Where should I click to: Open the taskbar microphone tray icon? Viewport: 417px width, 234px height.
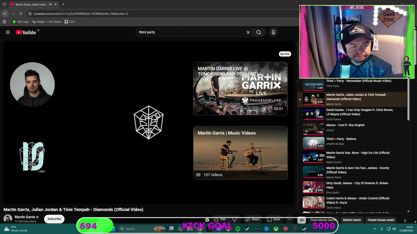[x=382, y=229]
